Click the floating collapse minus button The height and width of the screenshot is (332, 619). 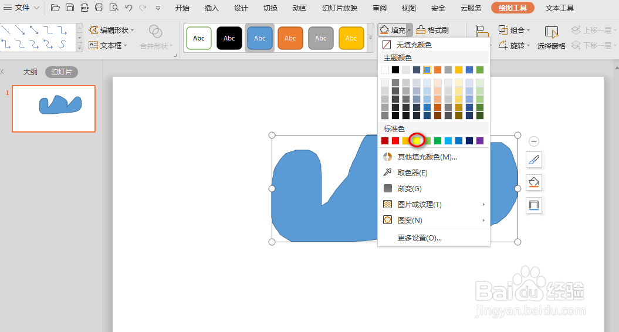[x=534, y=141]
